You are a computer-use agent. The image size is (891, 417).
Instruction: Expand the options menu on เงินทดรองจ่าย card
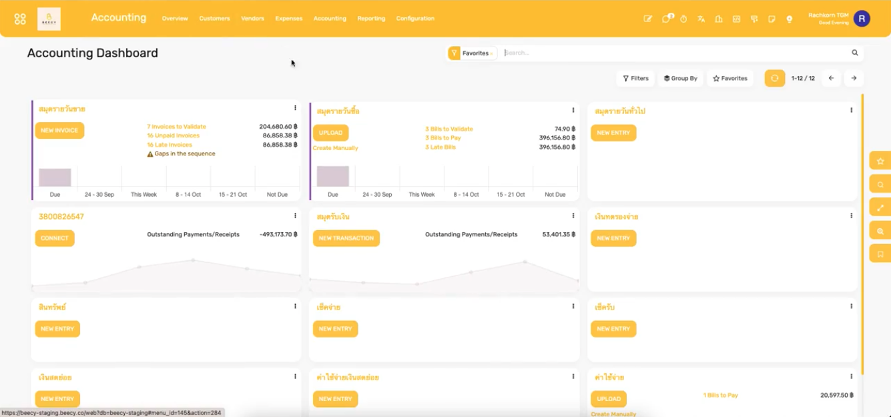point(850,216)
